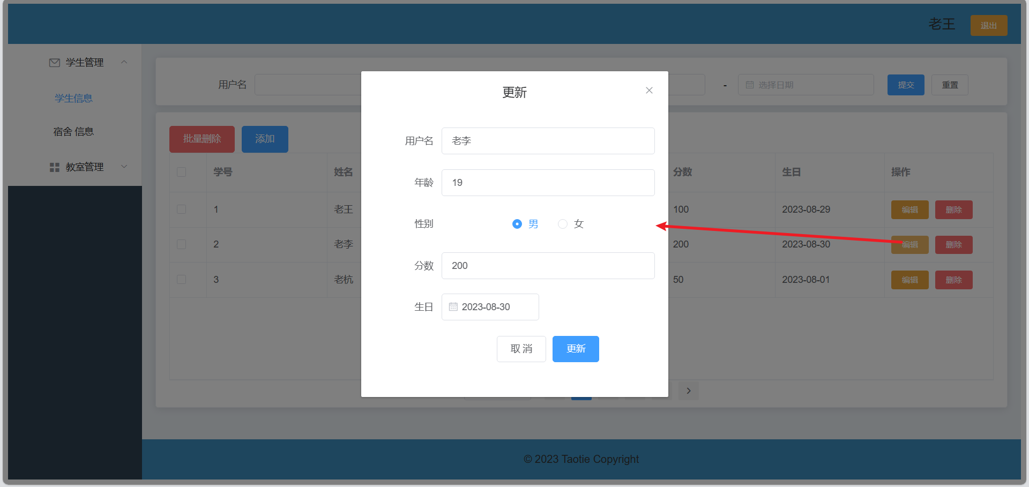The height and width of the screenshot is (487, 1029).
Task: Delete row with birthday 2023-08-01
Action: tap(953, 280)
